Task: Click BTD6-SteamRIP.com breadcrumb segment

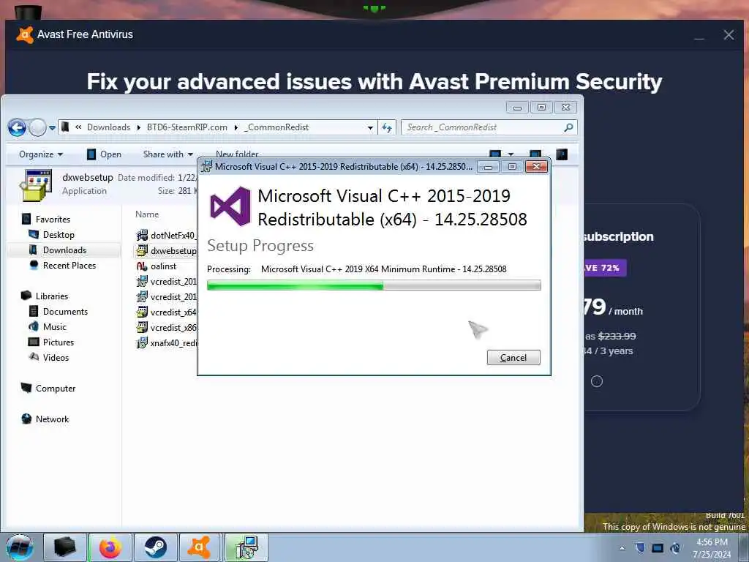Action: click(187, 127)
